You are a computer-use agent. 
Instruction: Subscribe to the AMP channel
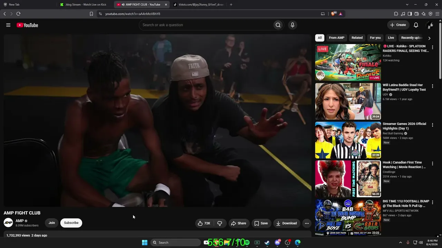point(71,223)
